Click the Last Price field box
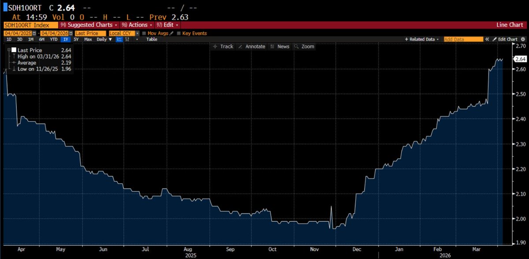Image resolution: width=529 pixels, height=259 pixels. (90, 33)
